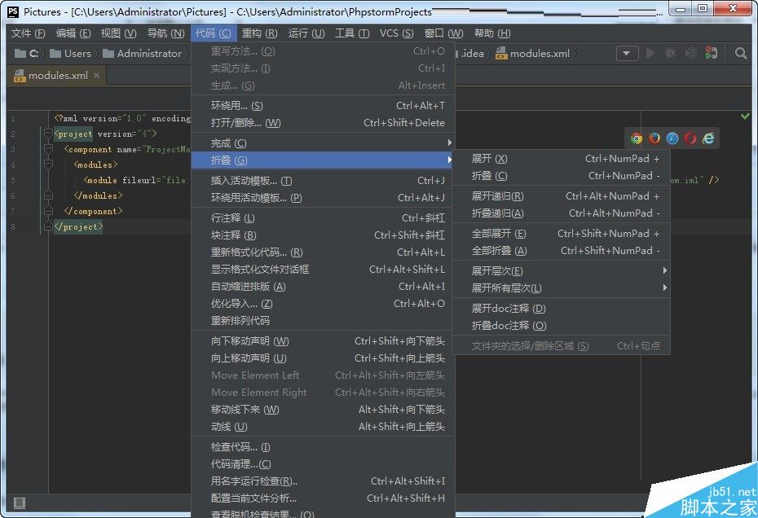Click the C: drive breadcrumb folder
This screenshot has height=518, width=758.
27,53
